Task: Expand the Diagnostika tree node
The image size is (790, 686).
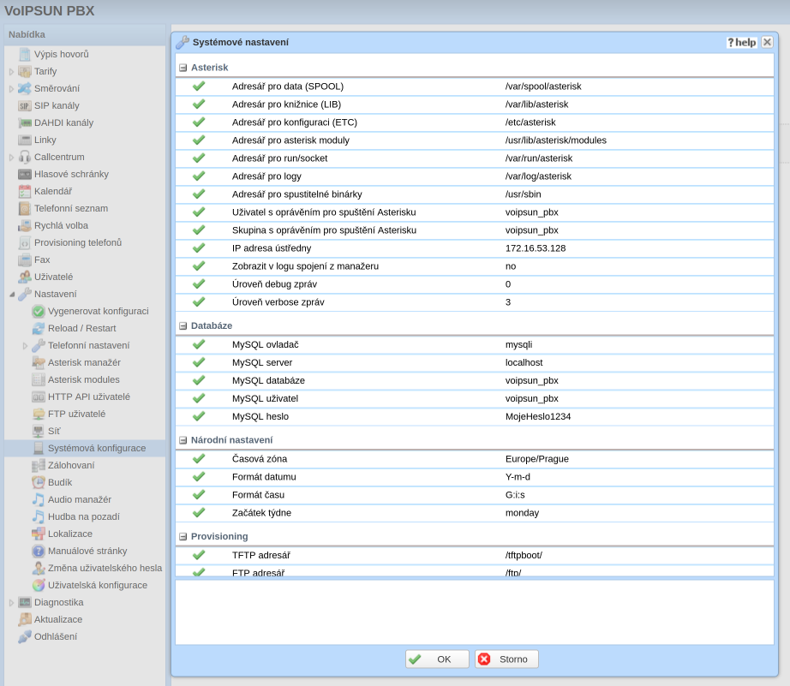Action: pos(11,602)
